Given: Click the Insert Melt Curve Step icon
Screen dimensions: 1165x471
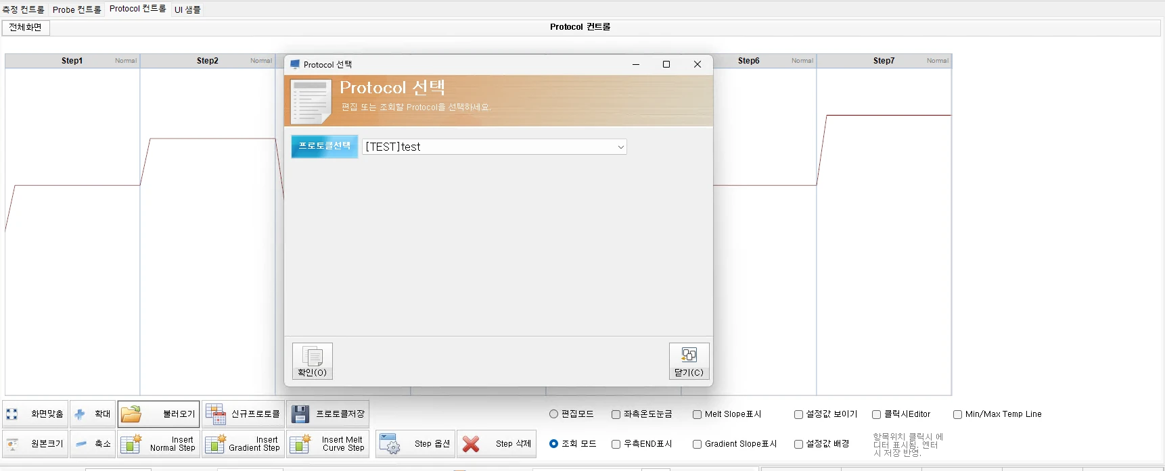Looking at the screenshot, I should pos(300,444).
